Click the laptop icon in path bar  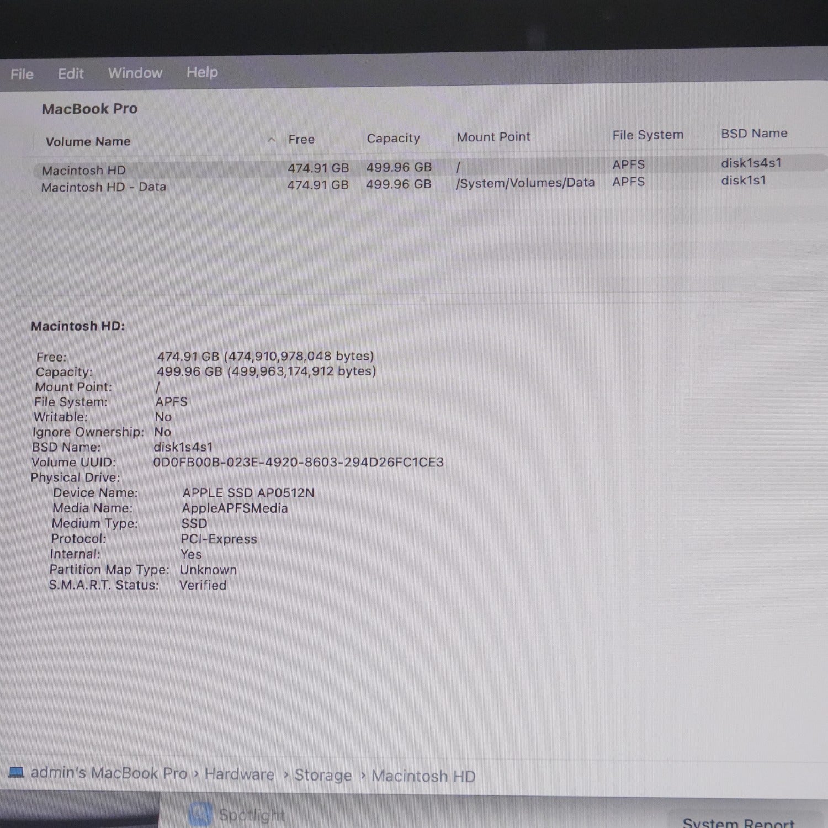point(16,772)
